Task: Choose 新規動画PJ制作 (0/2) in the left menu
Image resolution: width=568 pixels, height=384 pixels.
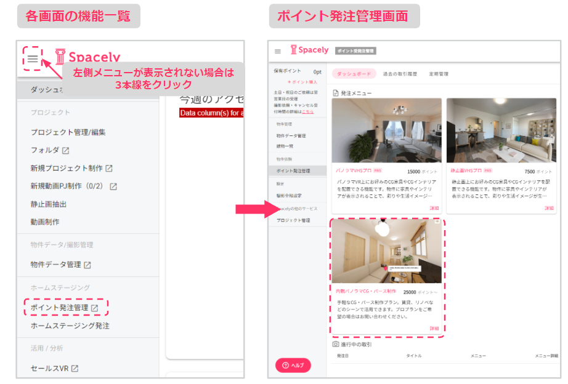Action: pos(67,186)
